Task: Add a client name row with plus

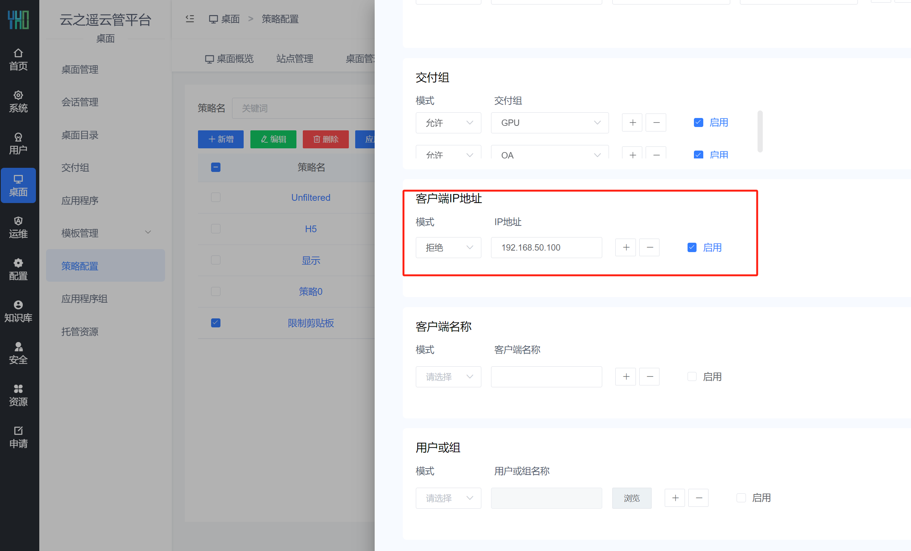Action: 626,377
